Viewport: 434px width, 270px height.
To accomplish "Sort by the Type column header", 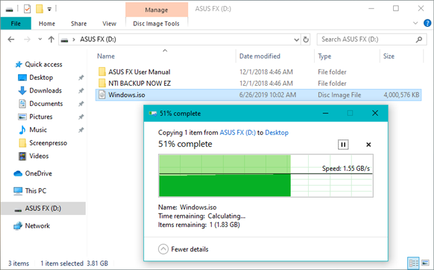I will pyautogui.click(x=324, y=56).
